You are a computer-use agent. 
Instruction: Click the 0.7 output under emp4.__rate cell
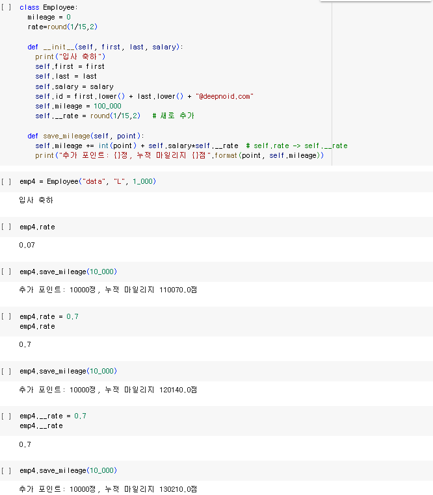coord(25,444)
